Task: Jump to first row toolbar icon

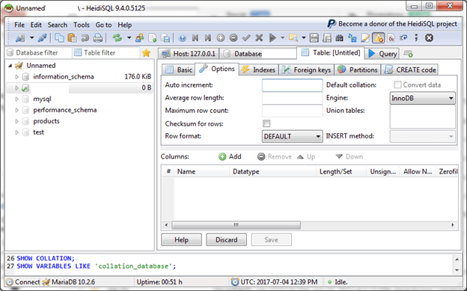Action: tap(195, 38)
